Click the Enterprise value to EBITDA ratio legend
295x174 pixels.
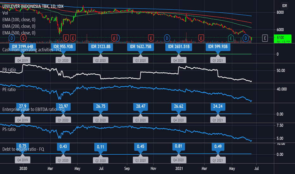(33, 109)
